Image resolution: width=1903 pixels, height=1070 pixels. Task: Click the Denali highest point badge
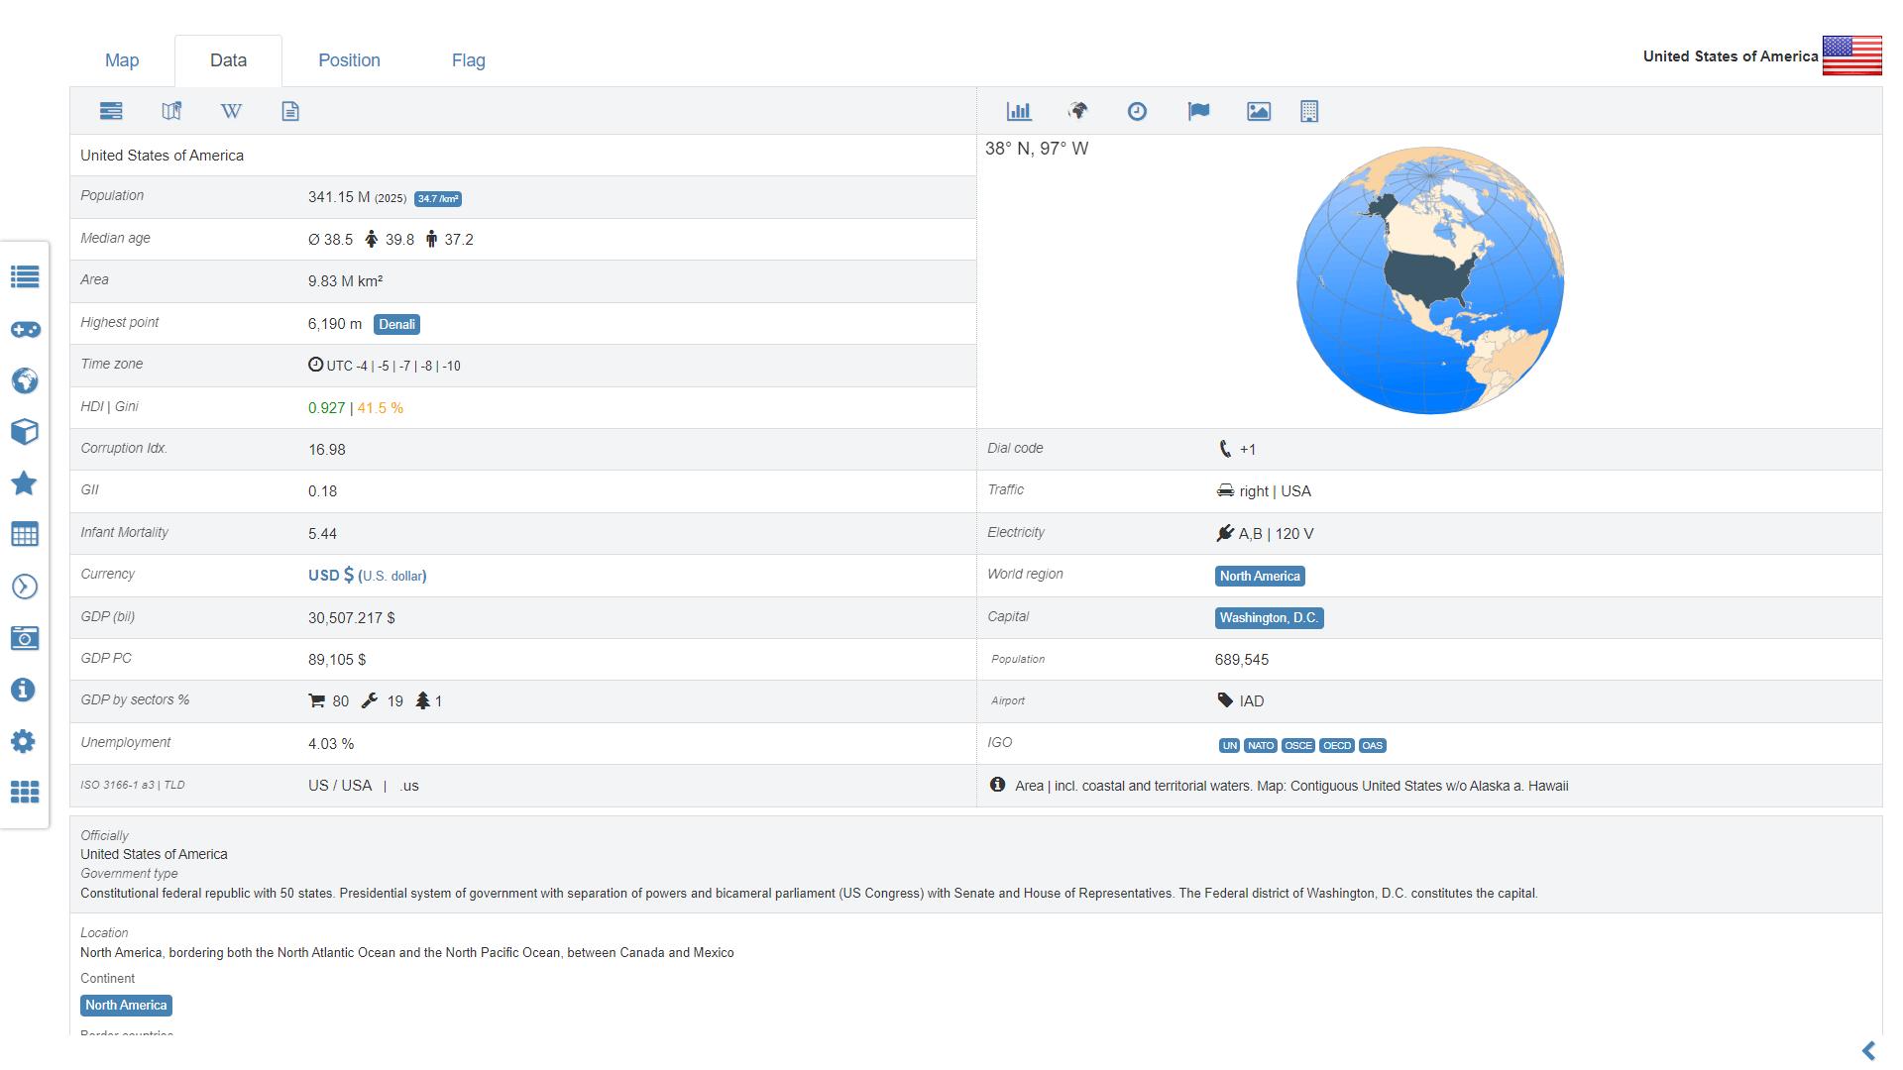click(396, 324)
